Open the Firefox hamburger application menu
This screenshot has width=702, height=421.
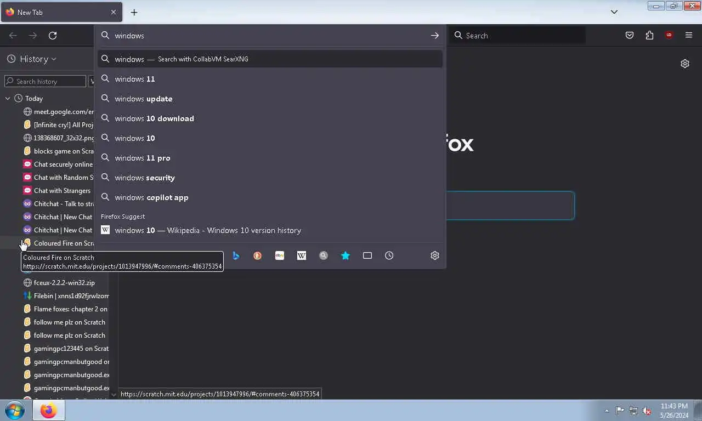point(689,36)
